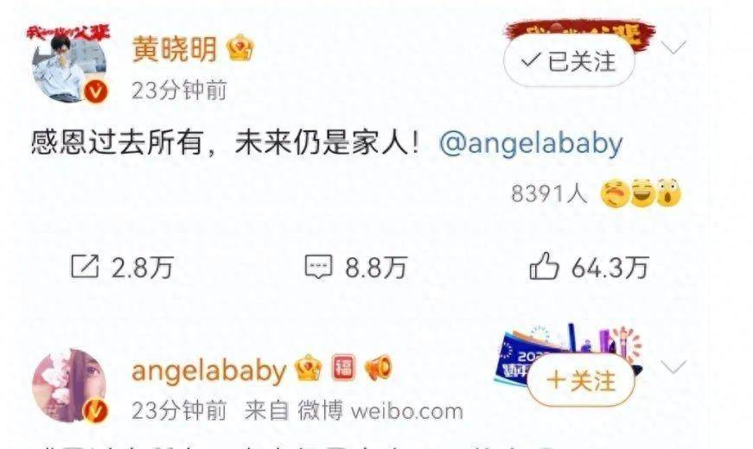Viewport: 753px width, 449px height.
Task: Click the weibo.com source link
Action: 407,412
